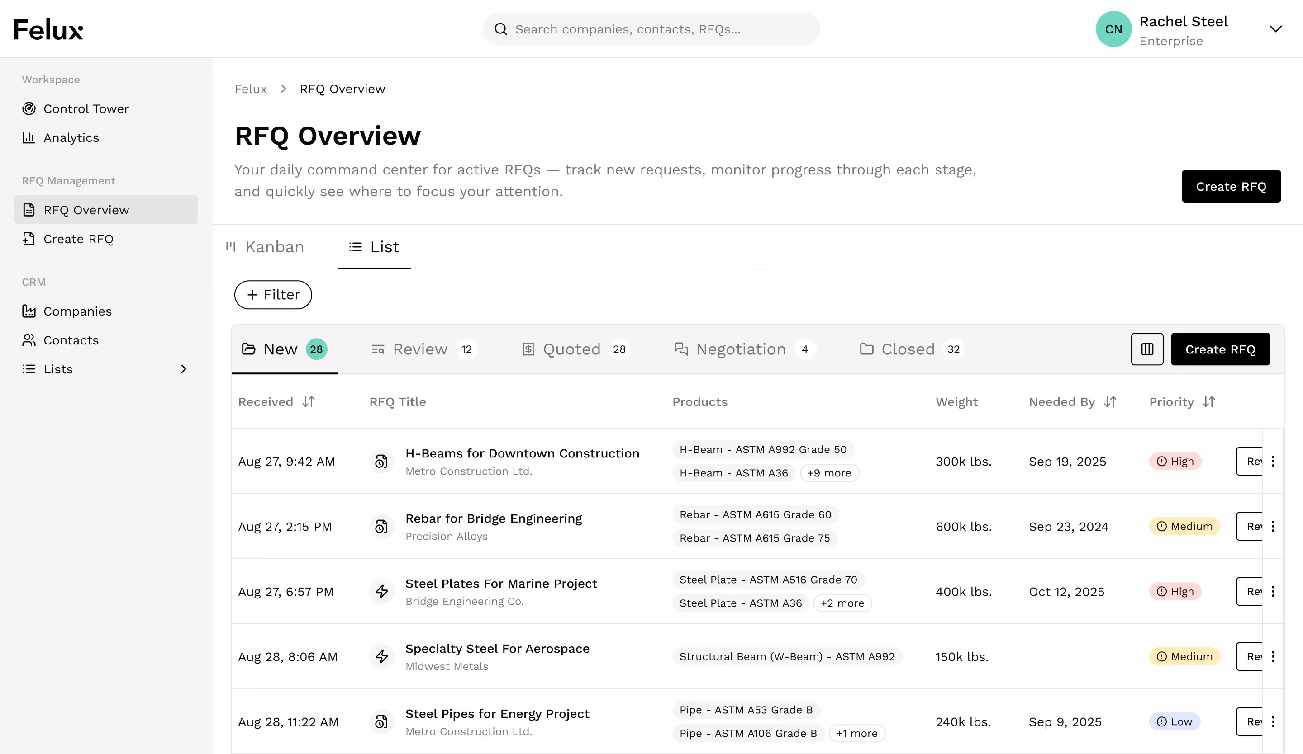Expand the Lists sidebar submenu
The width and height of the screenshot is (1303, 754).
pos(183,369)
